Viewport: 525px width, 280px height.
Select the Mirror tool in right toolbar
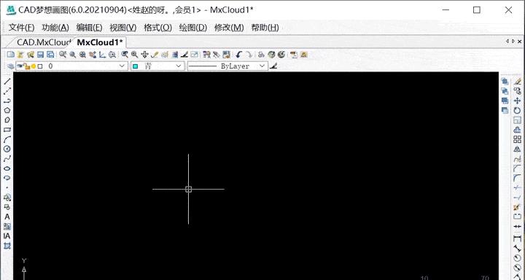click(x=517, y=149)
